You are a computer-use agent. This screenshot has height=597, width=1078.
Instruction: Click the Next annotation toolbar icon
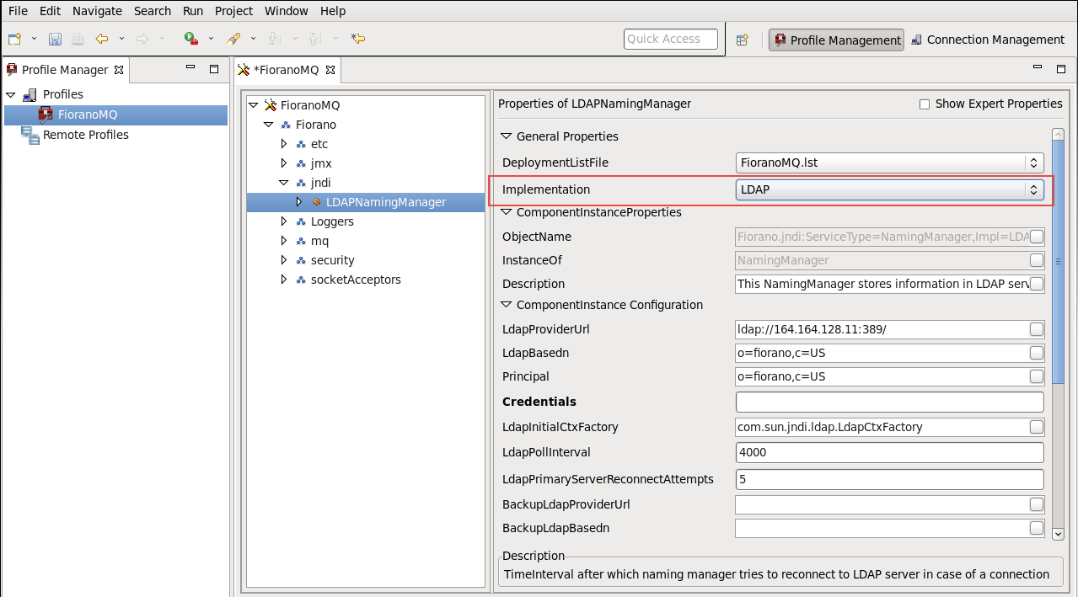tap(273, 39)
